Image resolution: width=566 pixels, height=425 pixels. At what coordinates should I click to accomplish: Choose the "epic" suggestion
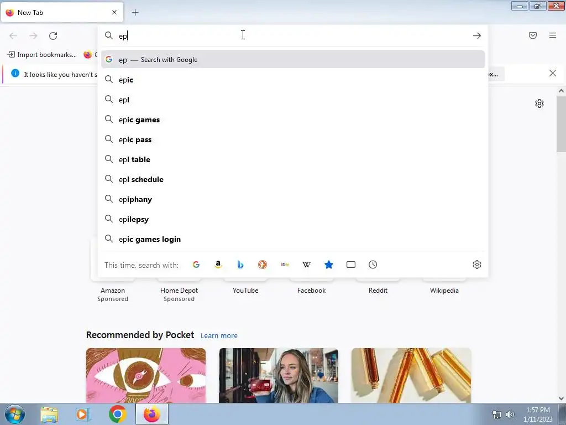click(293, 80)
